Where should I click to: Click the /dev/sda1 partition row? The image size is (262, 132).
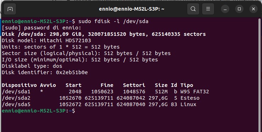coord(105,92)
